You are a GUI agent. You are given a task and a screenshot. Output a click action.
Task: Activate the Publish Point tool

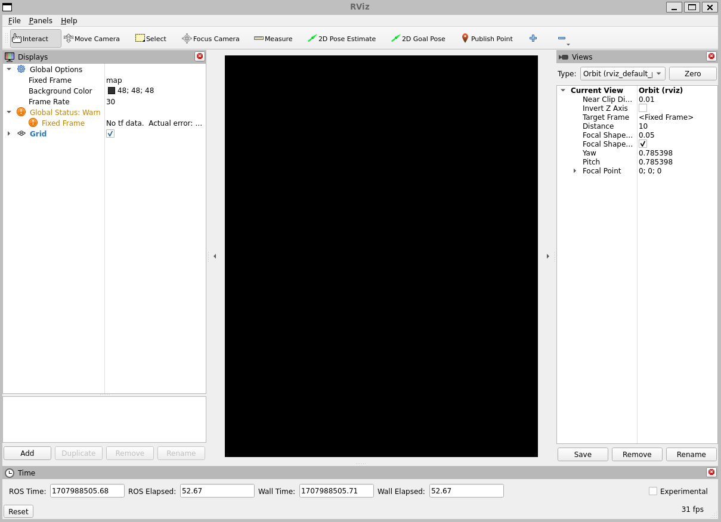tap(487, 38)
